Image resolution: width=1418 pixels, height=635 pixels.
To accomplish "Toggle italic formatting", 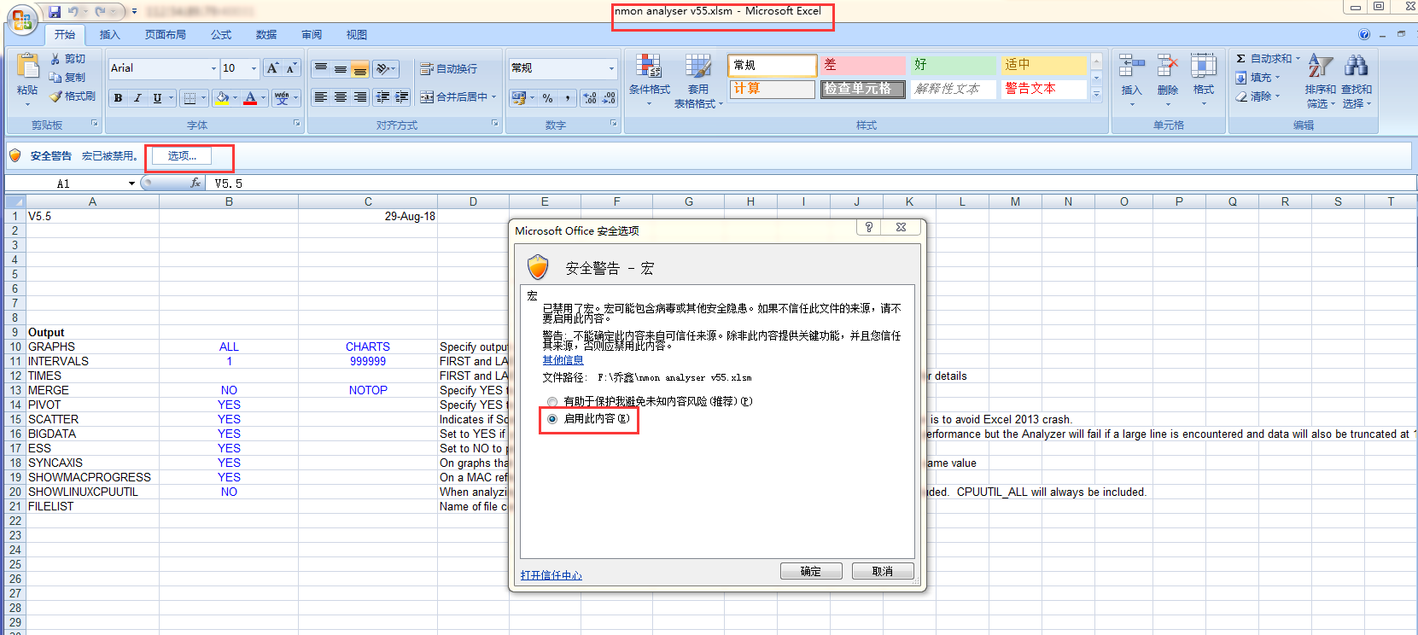I will [137, 98].
